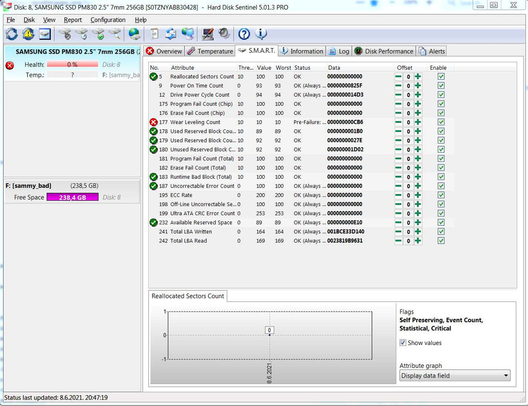Click the blue question mark help icon
This screenshot has width=528, height=406.
[x=244, y=33]
